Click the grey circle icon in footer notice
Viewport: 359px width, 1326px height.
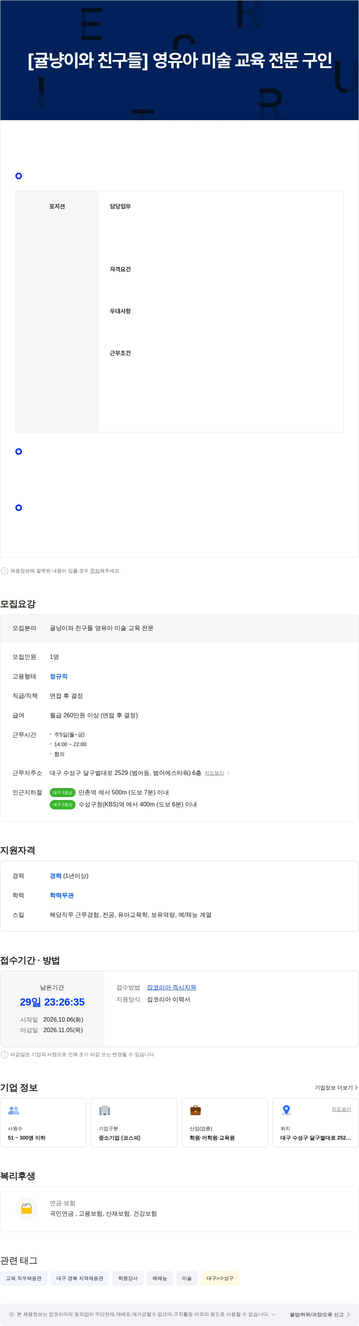coord(11,1314)
